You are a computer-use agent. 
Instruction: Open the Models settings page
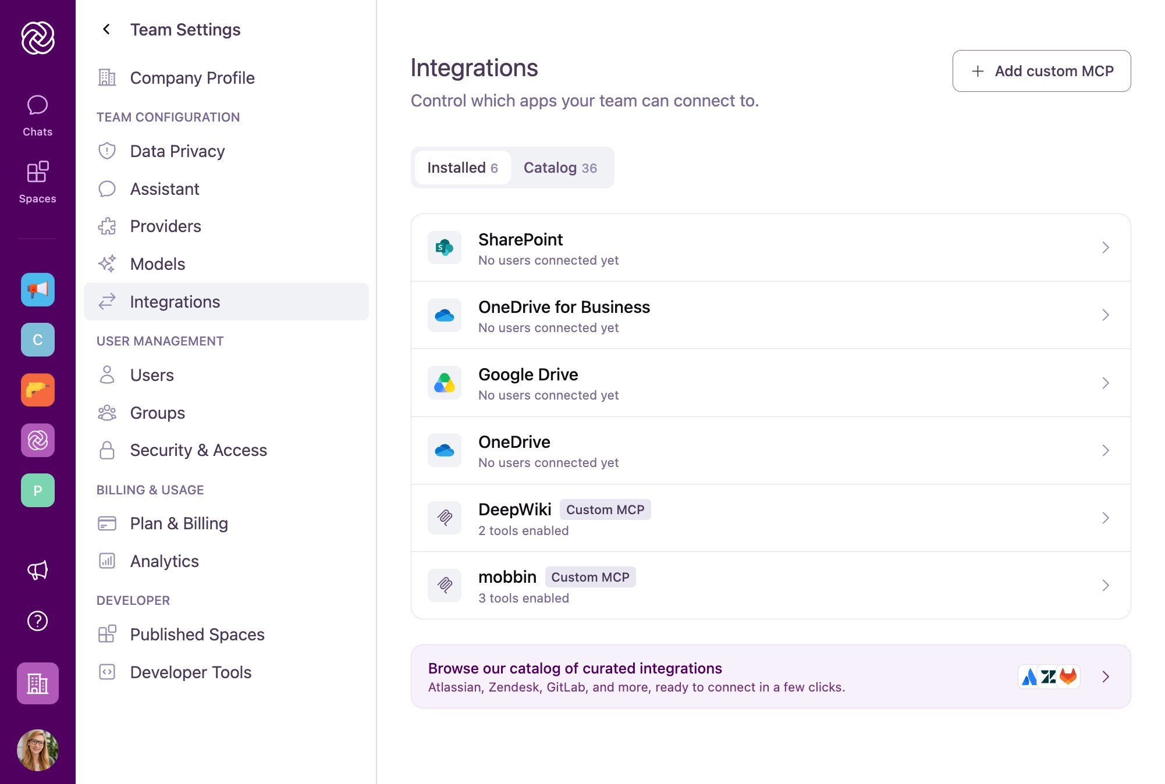[x=226, y=264]
